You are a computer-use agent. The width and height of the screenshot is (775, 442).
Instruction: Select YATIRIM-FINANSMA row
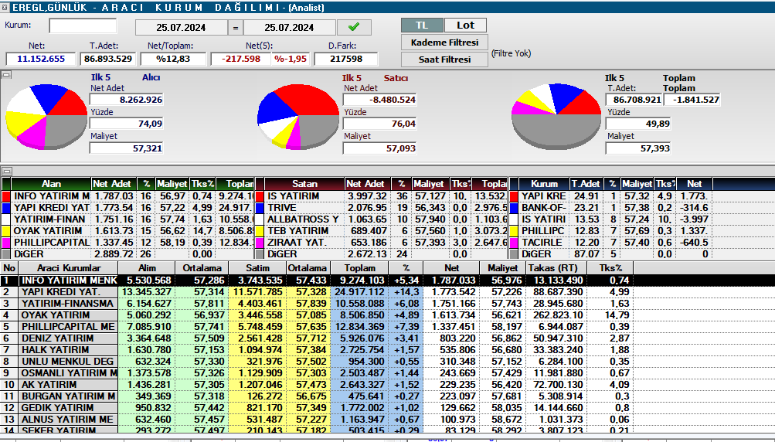click(x=388, y=304)
